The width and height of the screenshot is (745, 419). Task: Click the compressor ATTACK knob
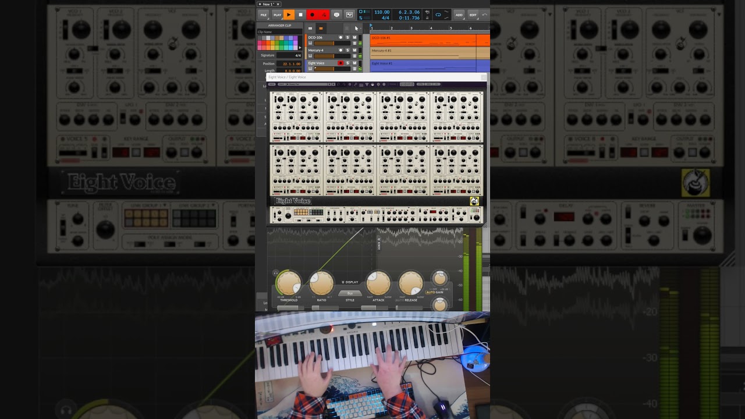click(378, 283)
